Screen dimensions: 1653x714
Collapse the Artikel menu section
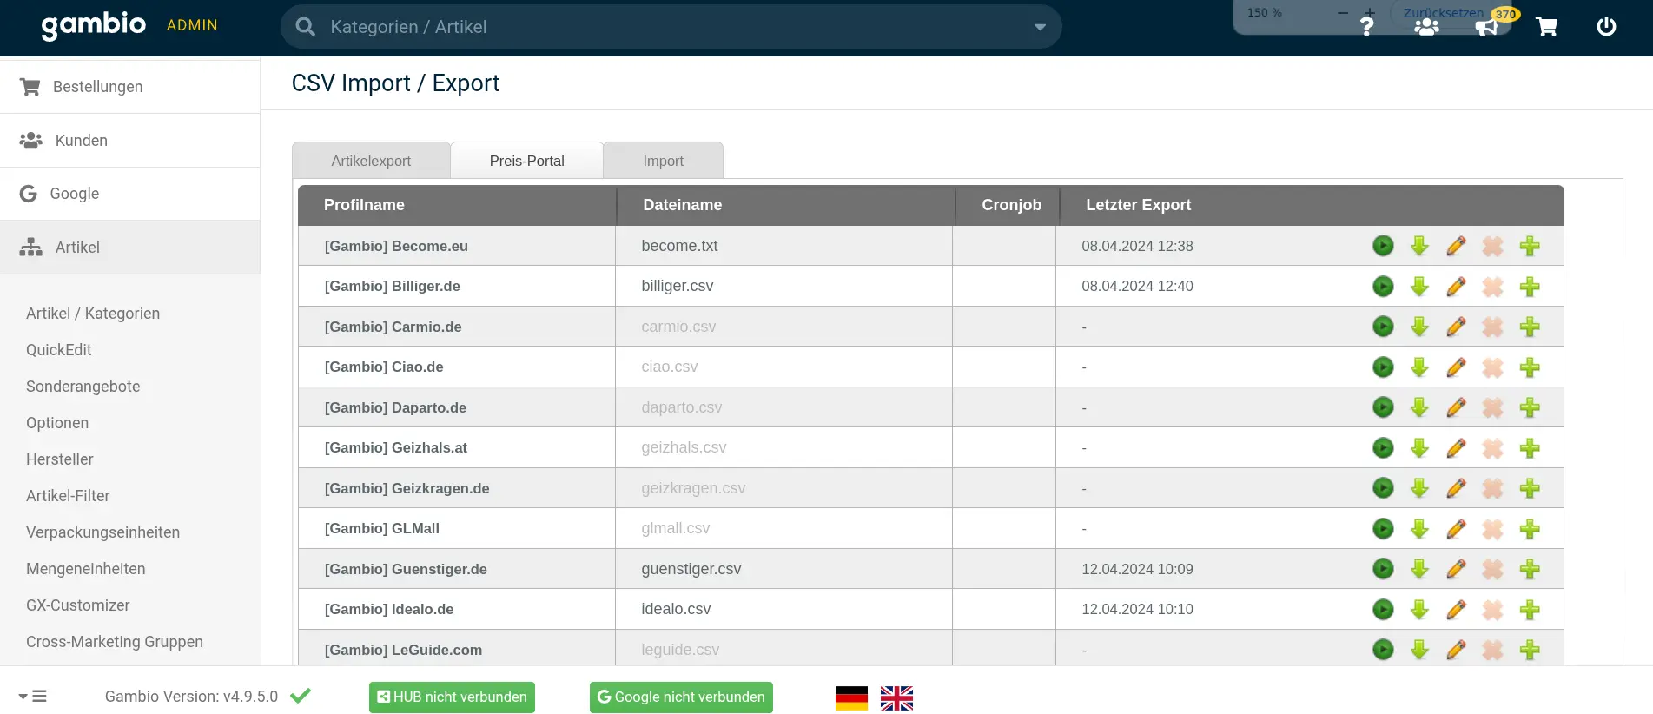coord(130,248)
